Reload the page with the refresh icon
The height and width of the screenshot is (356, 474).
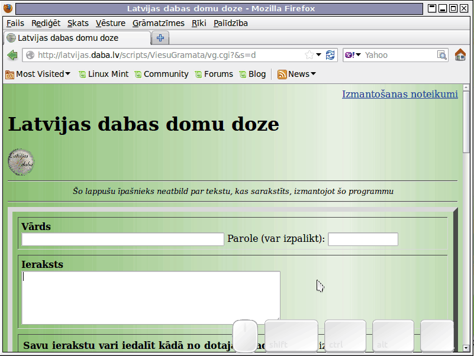[x=330, y=55]
